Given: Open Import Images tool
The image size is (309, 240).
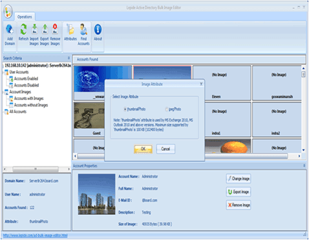Looking at the screenshot, I should [x=34, y=34].
